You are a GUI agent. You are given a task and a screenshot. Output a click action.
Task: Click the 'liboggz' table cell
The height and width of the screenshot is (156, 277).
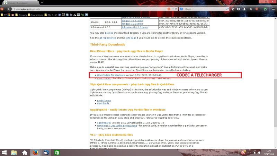[x=97, y=22]
